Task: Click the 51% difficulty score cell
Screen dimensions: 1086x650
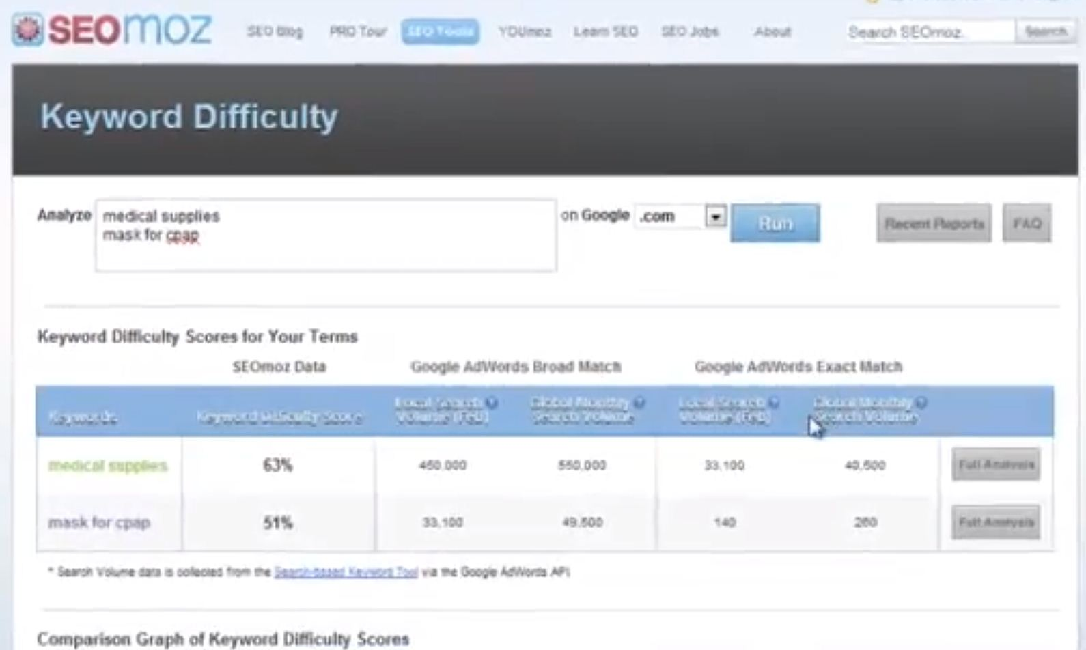Action: [x=278, y=523]
